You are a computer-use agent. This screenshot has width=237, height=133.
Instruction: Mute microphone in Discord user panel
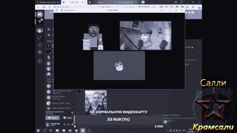64,125
